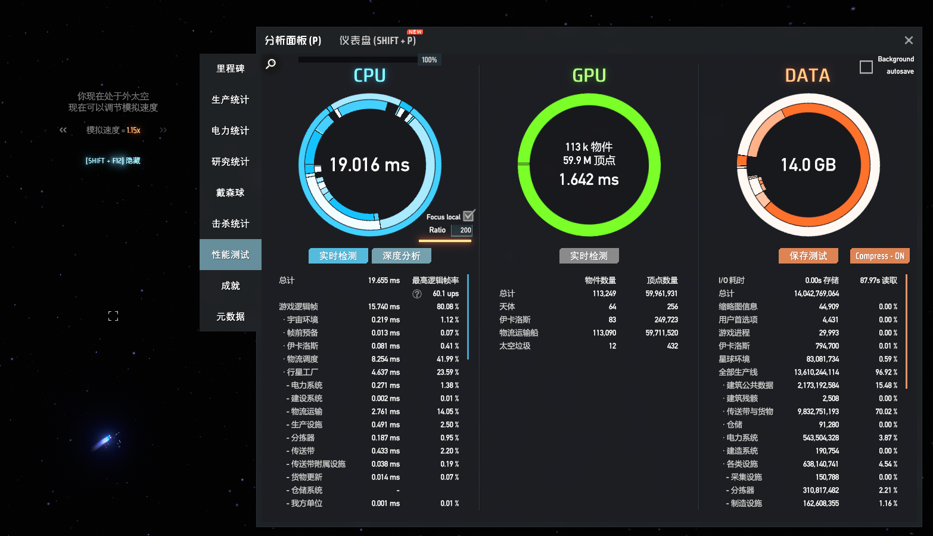
Task: Click the 模拟速度 = 1.15x label
Action: click(113, 130)
